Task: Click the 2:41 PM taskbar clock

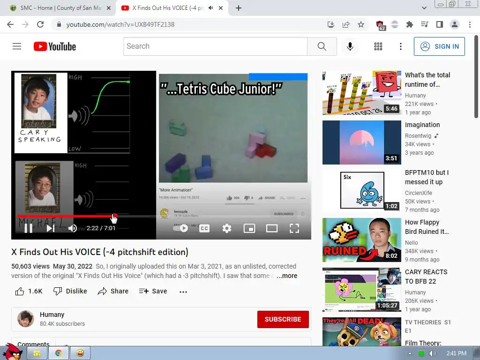Action: tap(457, 353)
